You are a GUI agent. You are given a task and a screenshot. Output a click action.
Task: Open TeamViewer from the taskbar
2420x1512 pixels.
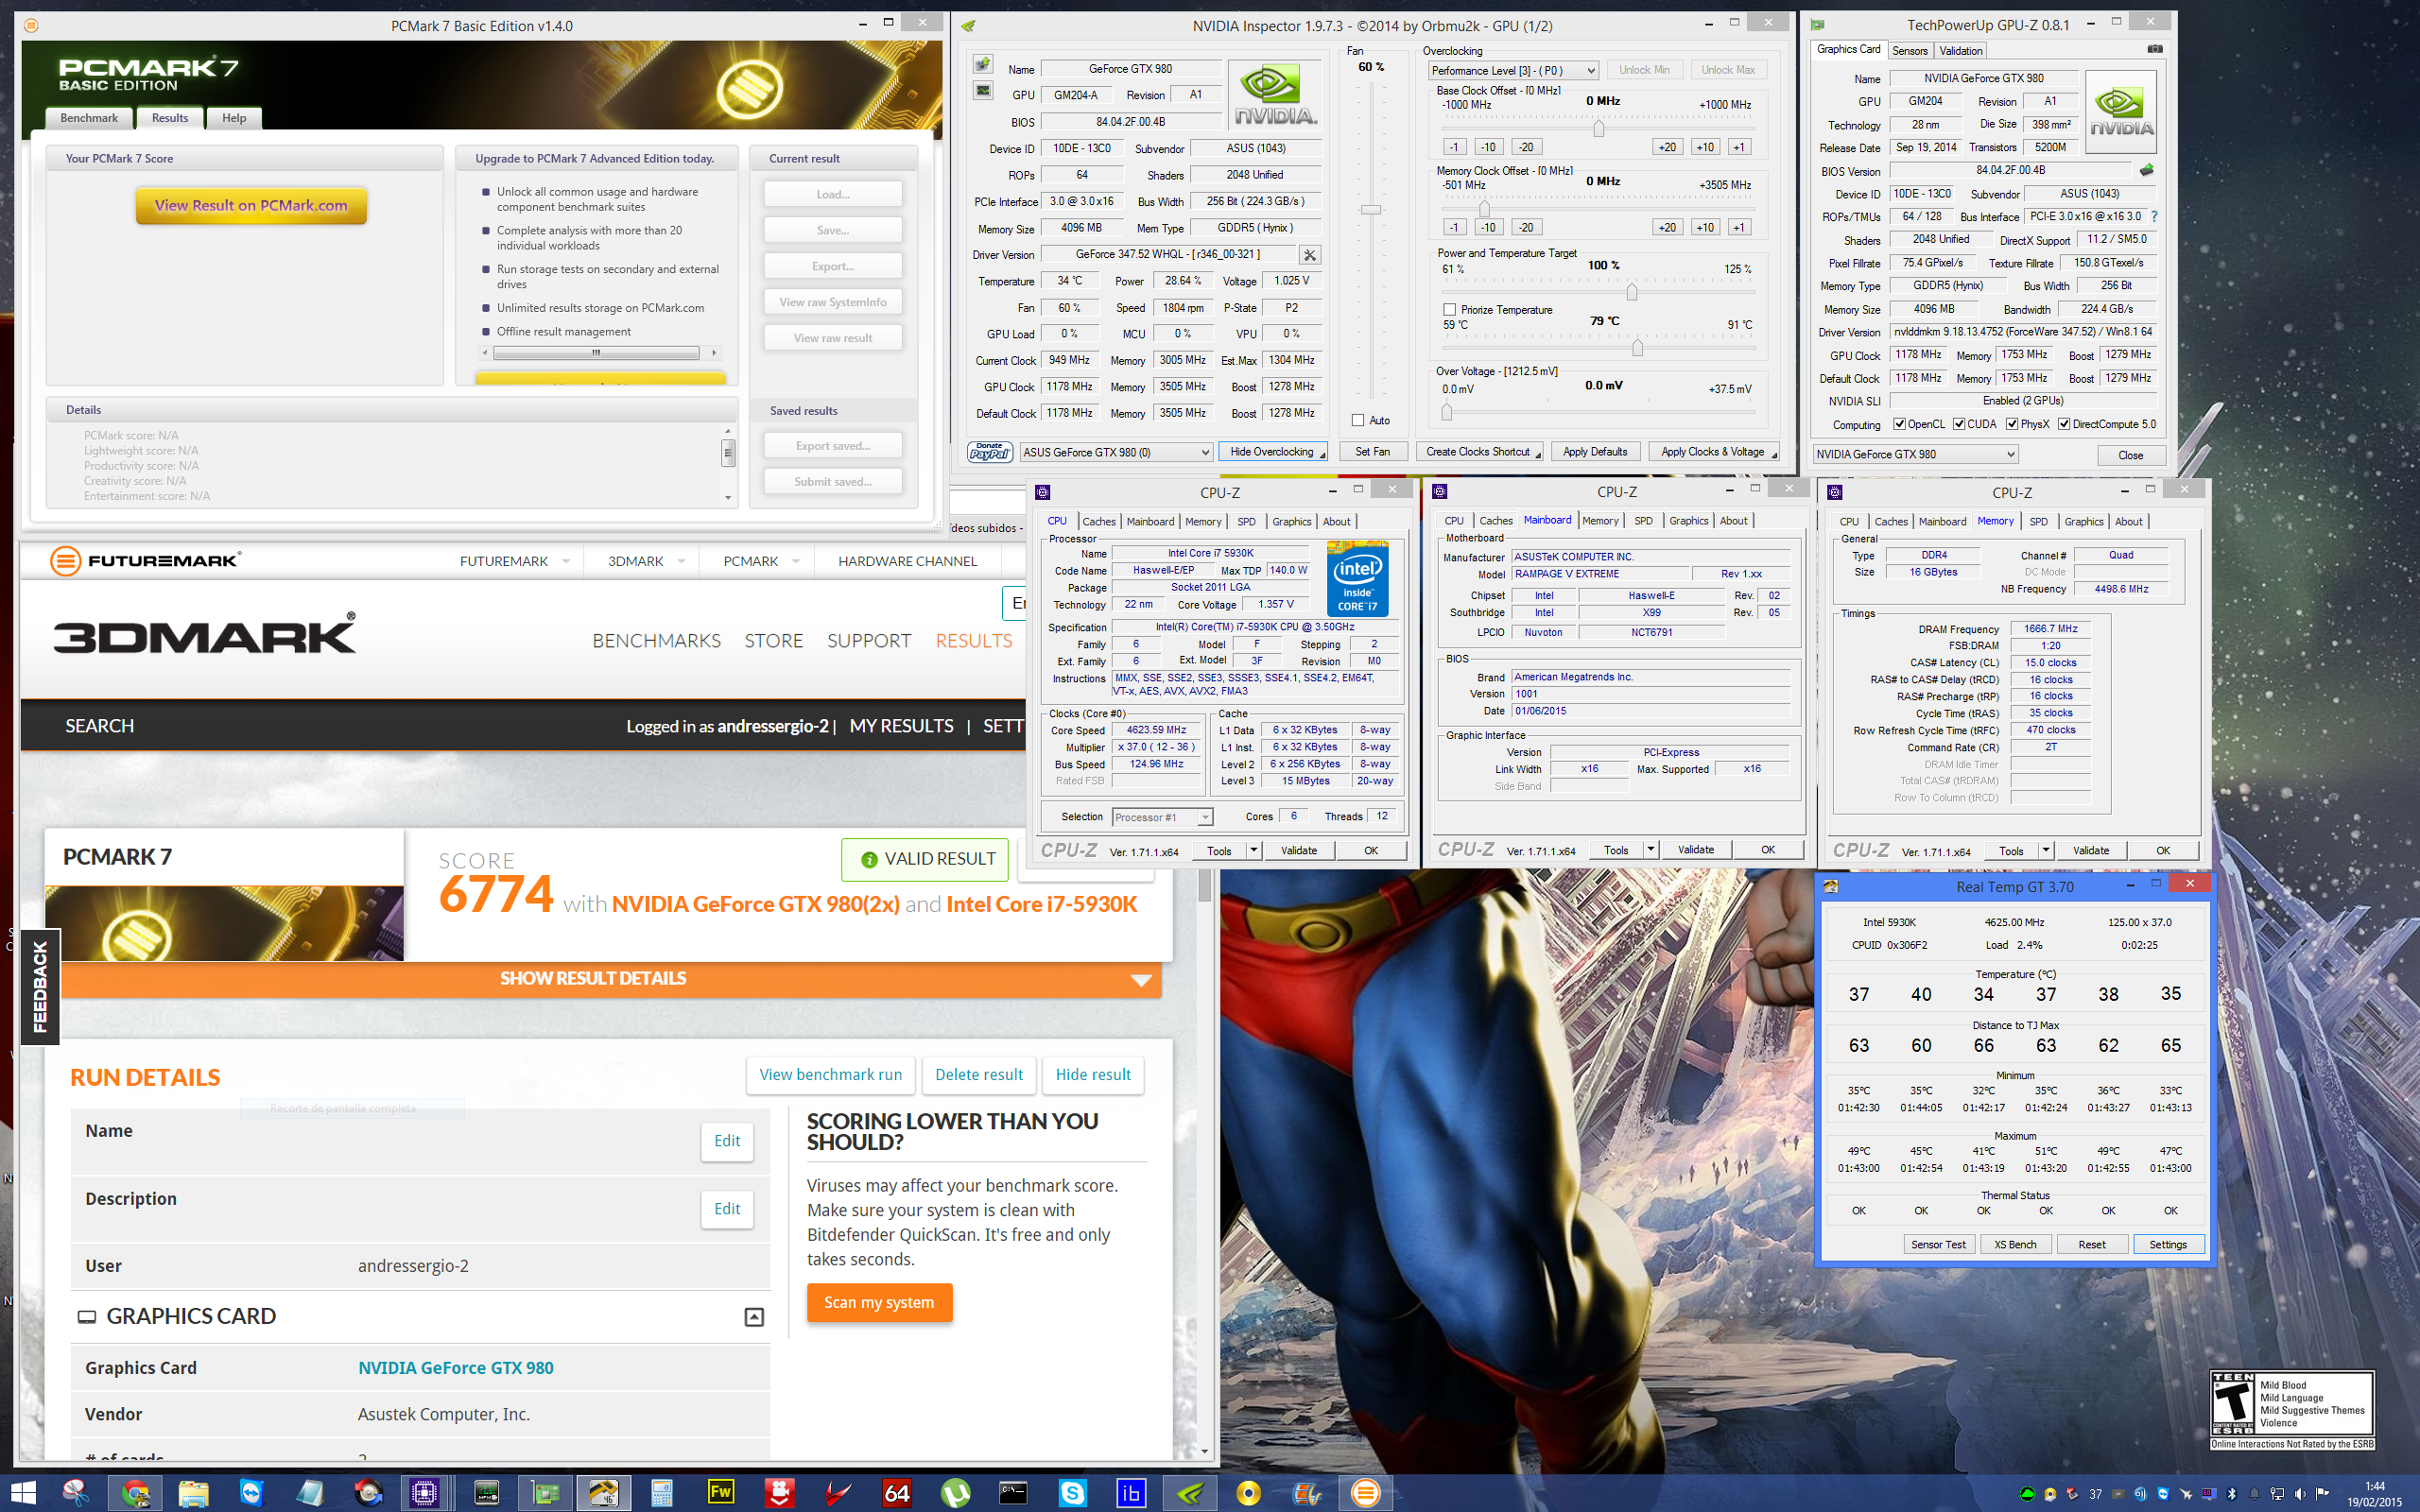point(251,1493)
